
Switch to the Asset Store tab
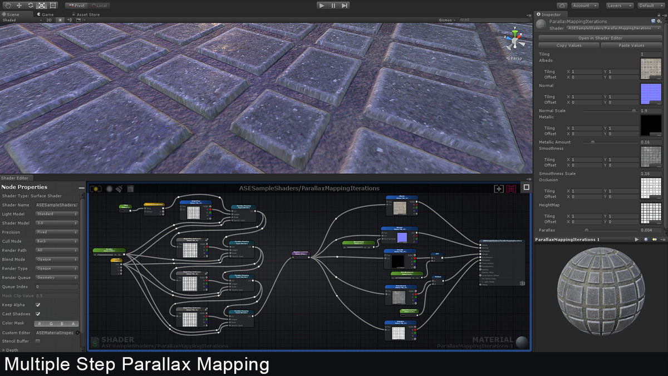(x=86, y=14)
